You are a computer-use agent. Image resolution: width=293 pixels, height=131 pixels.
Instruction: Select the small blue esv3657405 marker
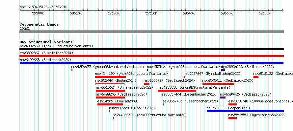[163, 104]
